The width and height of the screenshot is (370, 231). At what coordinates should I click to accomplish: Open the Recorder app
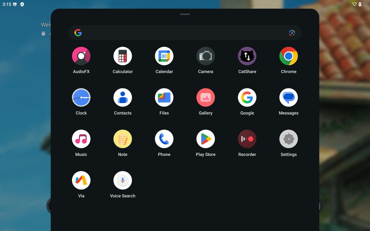[x=247, y=139]
